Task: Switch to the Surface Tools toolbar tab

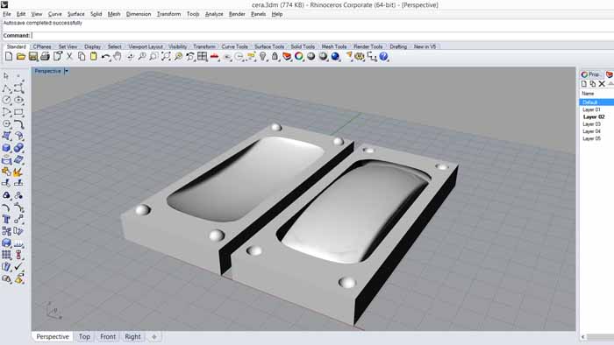Action: pos(269,46)
